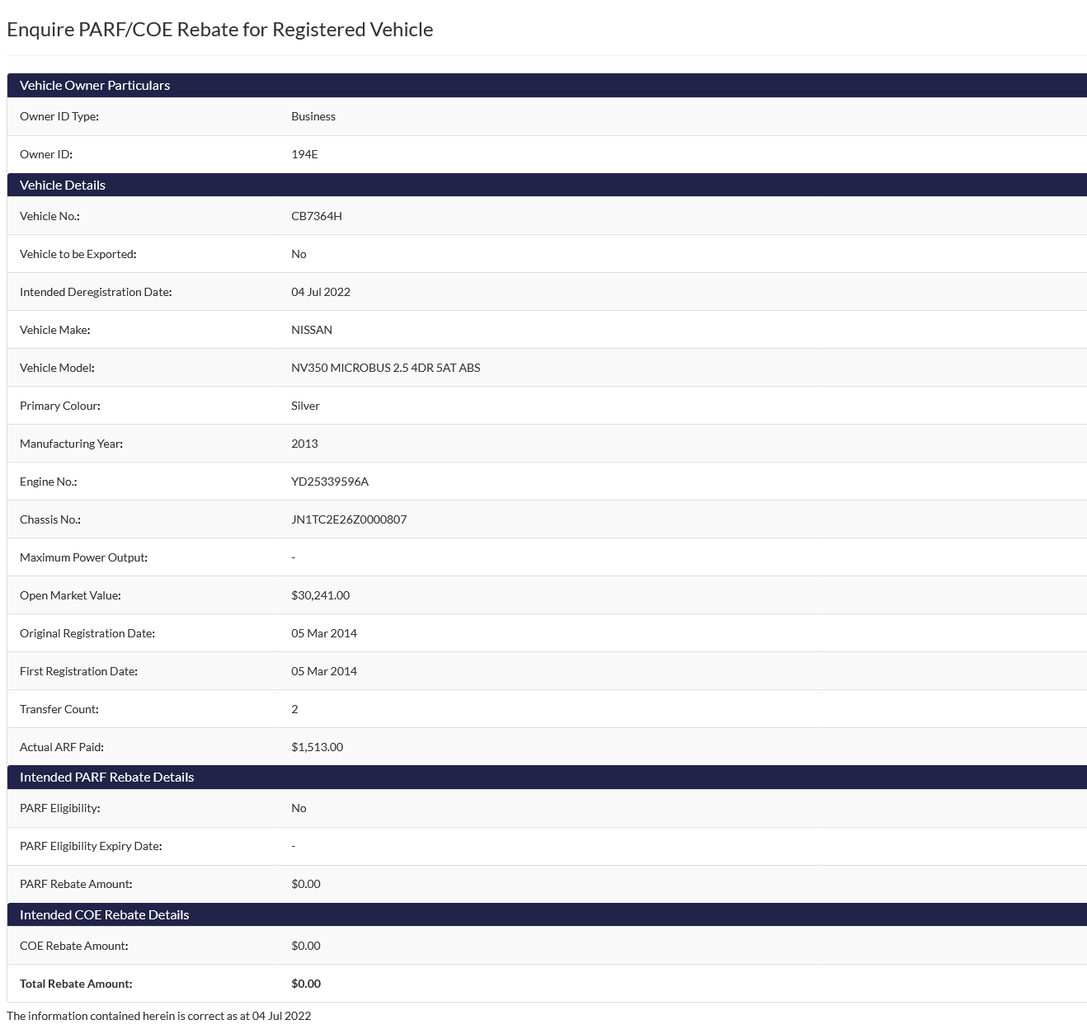Image resolution: width=1087 pixels, height=1029 pixels.
Task: Click the Transfer Count label
Action: tap(59, 709)
